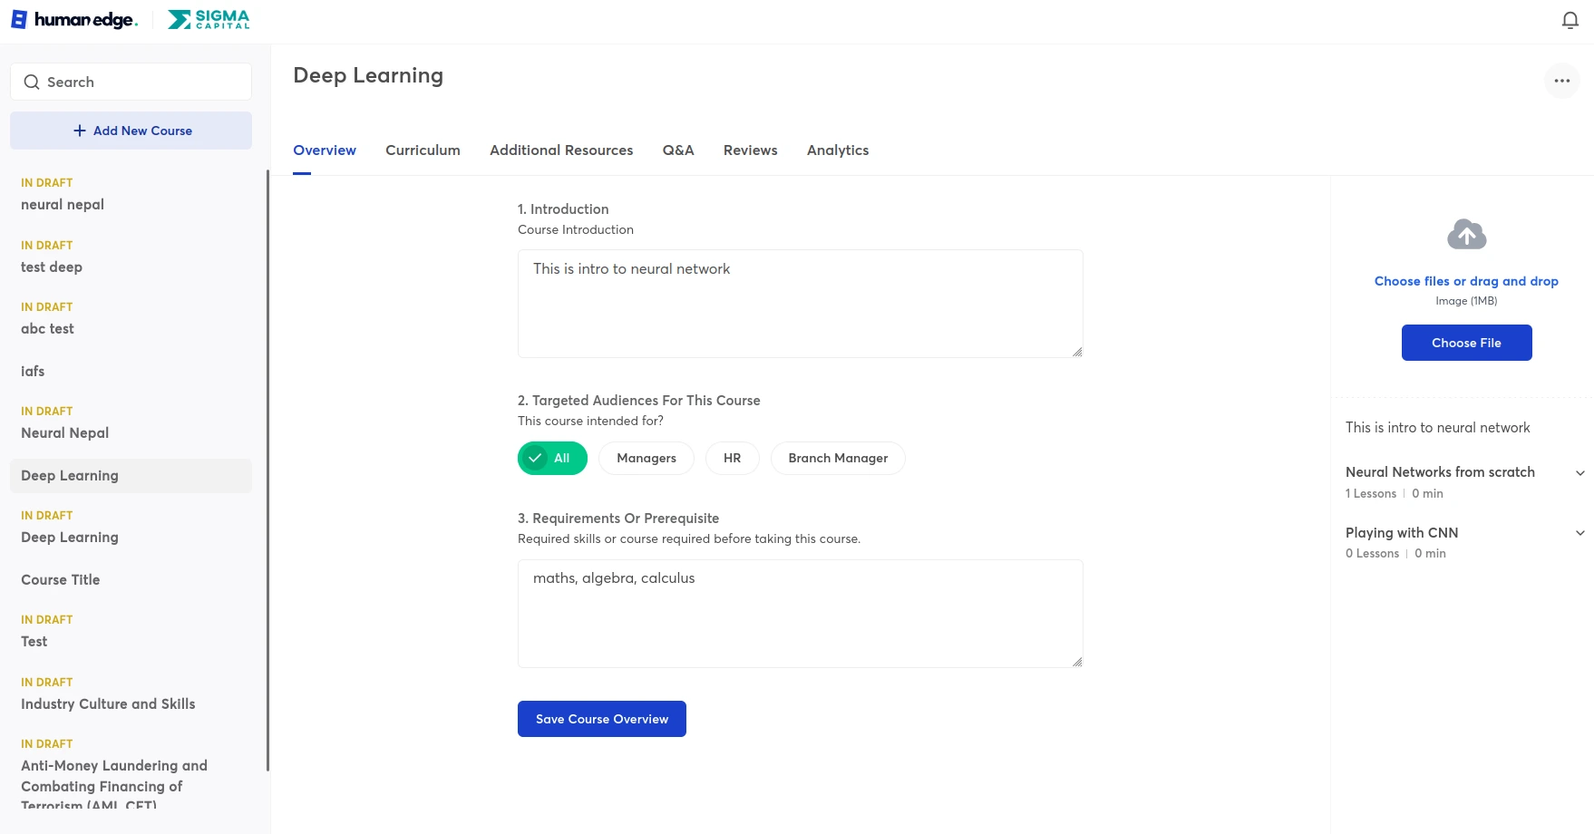This screenshot has height=834, width=1594.
Task: Click the cloud upload icon
Action: 1466,234
